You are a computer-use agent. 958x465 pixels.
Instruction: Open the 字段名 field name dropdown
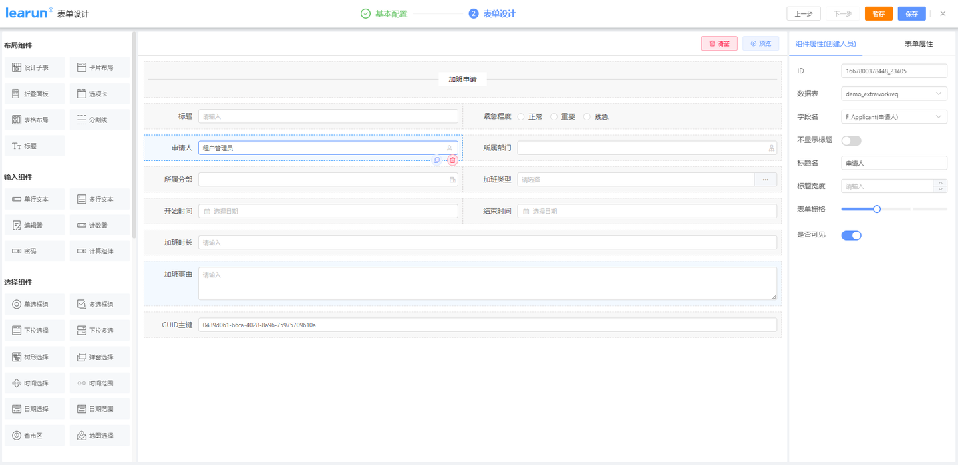pyautogui.click(x=894, y=116)
